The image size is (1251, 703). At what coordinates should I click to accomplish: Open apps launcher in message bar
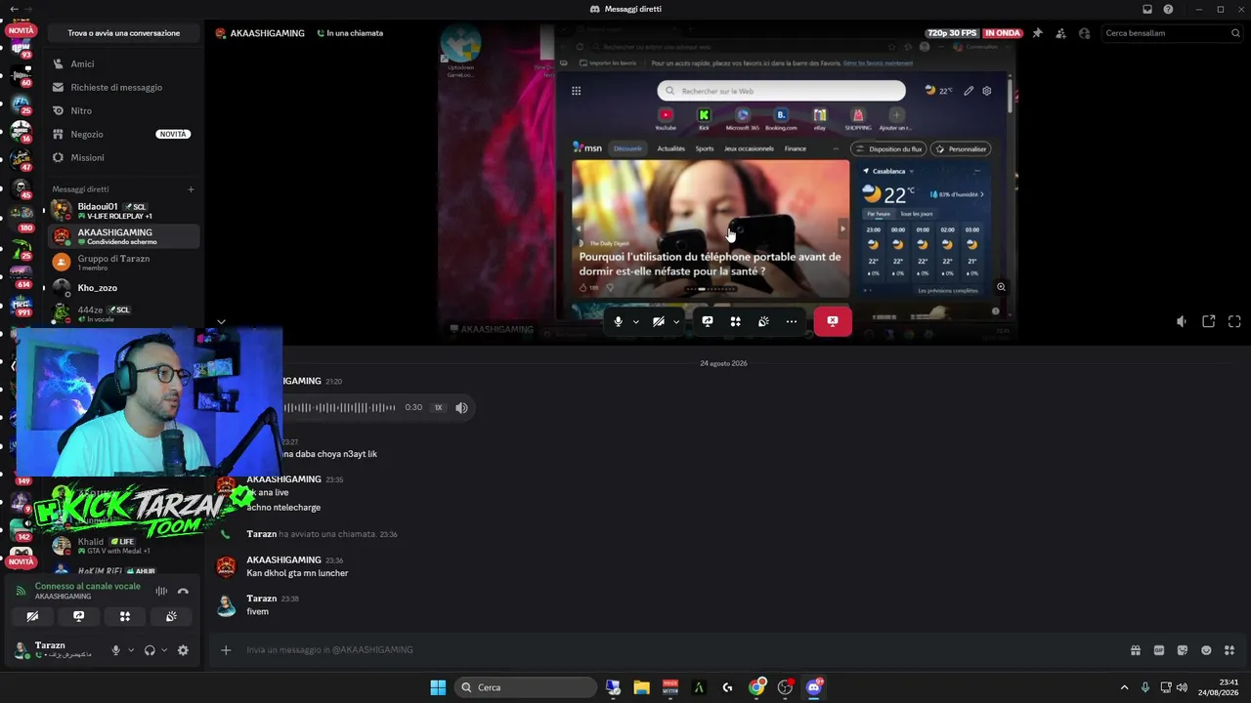pos(1229,650)
